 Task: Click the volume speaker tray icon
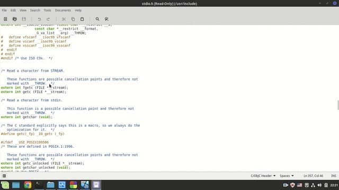coord(319,185)
